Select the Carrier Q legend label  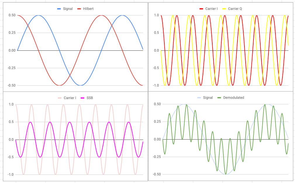pyautogui.click(x=235, y=9)
